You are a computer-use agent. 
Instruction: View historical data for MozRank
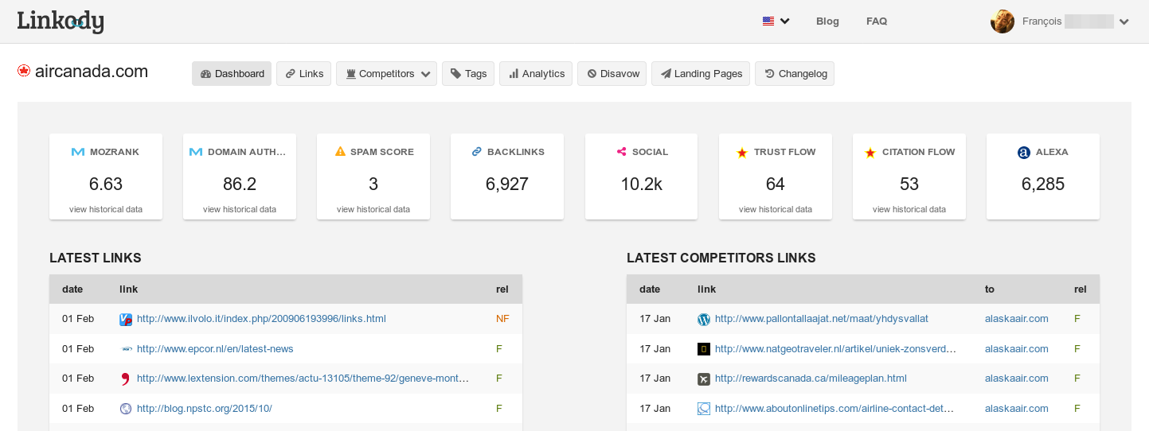[x=106, y=210]
